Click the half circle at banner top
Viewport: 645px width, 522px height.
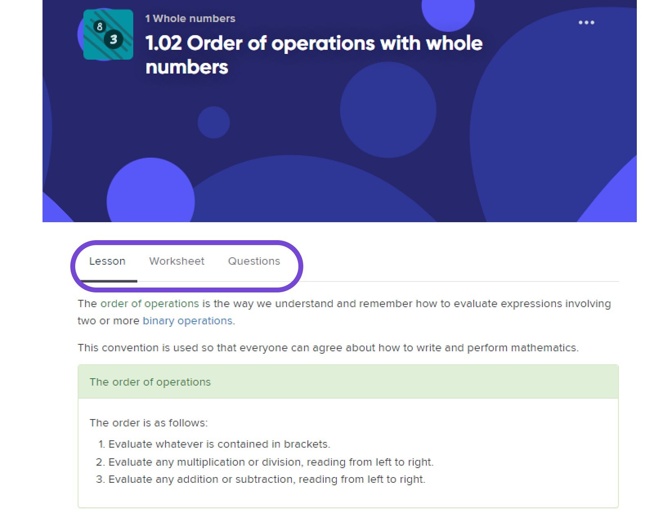pos(448,12)
